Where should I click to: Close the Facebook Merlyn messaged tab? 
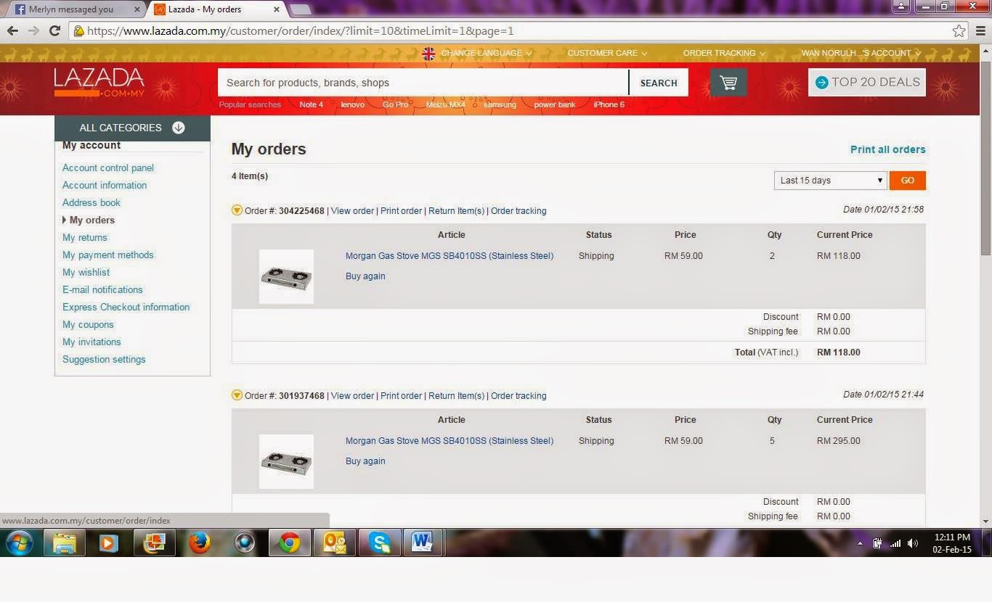pyautogui.click(x=137, y=9)
